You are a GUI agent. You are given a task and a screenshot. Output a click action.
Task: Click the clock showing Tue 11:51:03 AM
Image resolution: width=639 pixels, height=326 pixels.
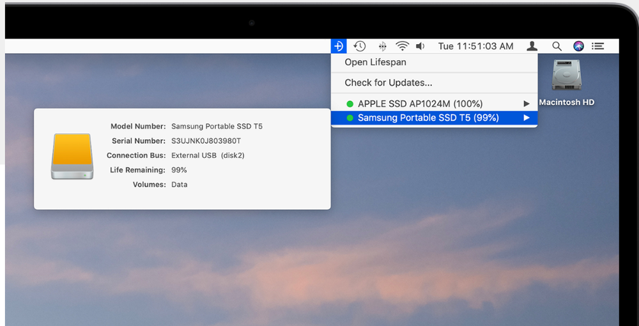475,47
